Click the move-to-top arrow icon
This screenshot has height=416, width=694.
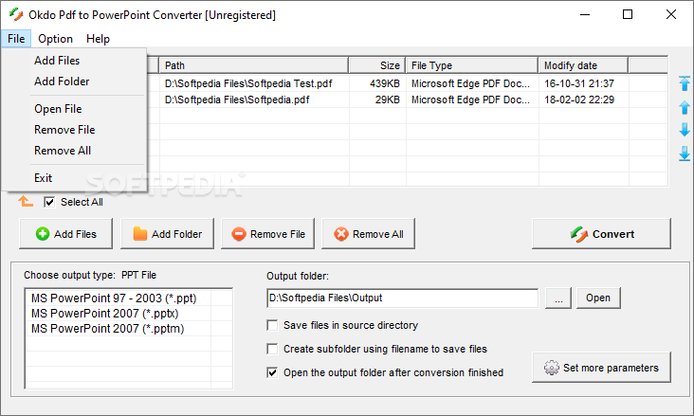click(685, 83)
